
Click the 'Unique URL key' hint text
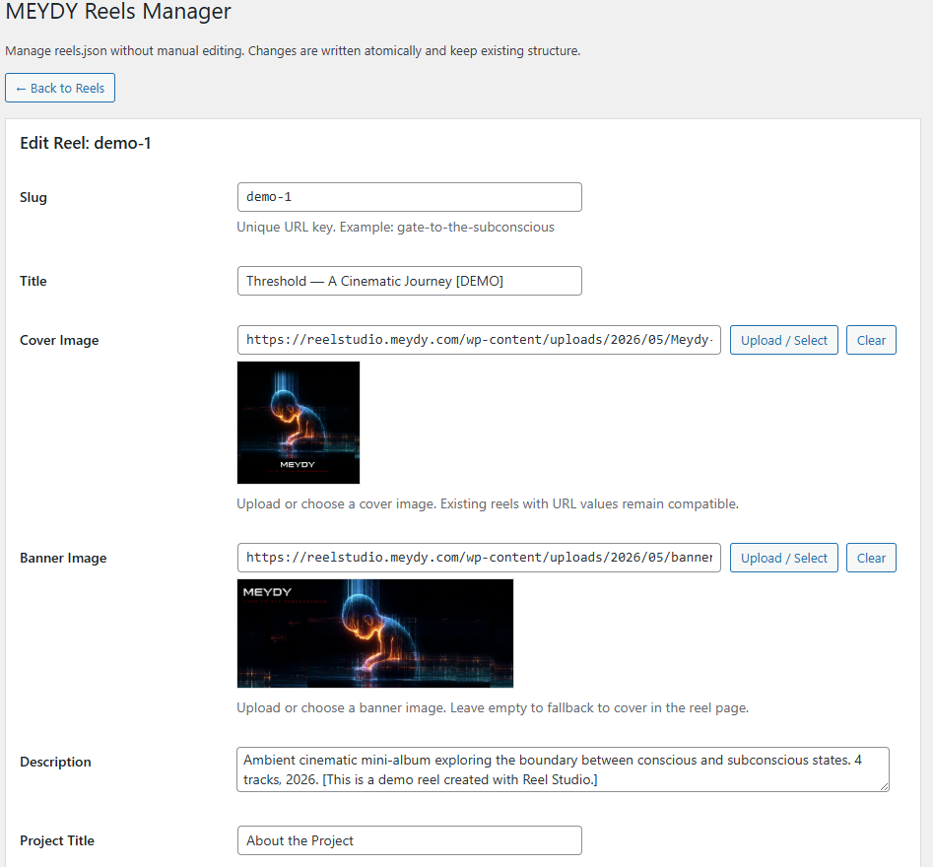(396, 227)
